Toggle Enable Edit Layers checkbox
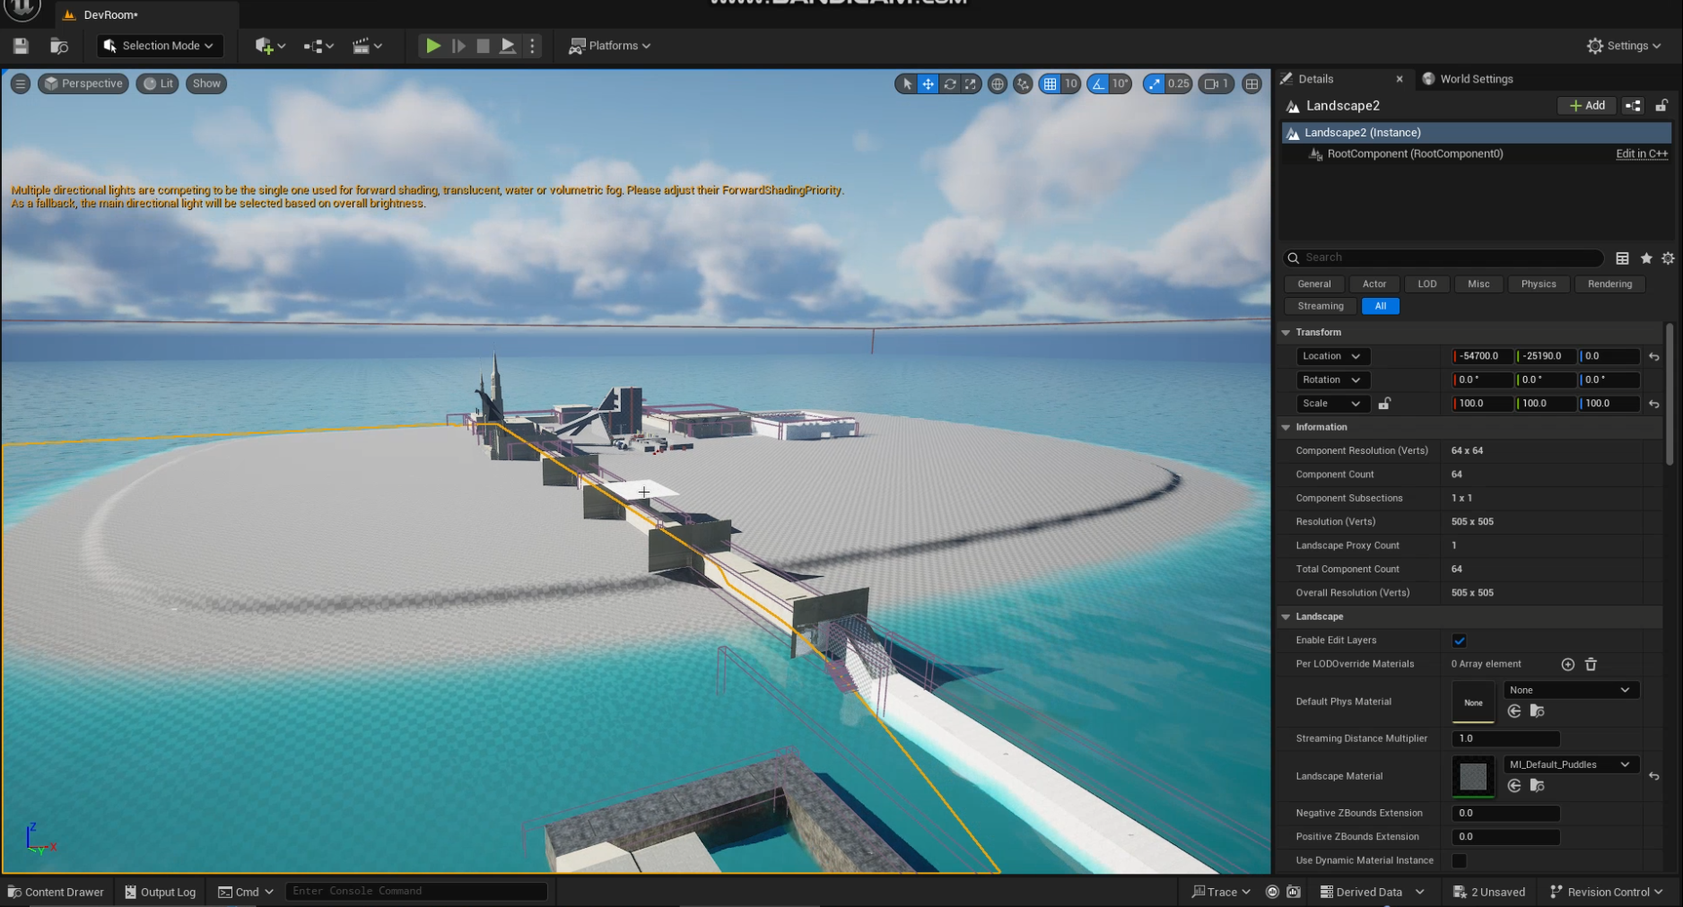The width and height of the screenshot is (1683, 907). tap(1459, 641)
